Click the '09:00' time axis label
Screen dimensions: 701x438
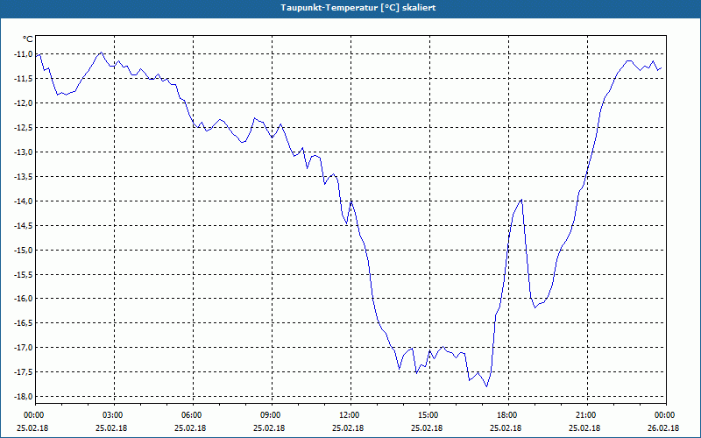(x=270, y=415)
